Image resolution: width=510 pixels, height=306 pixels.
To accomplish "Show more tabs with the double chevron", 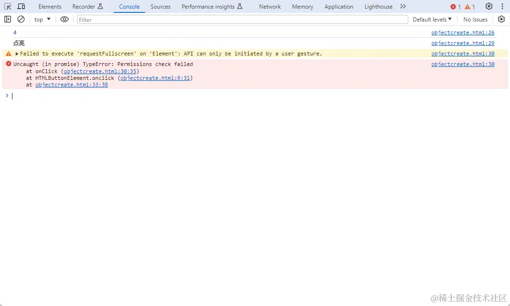I will point(403,7).
